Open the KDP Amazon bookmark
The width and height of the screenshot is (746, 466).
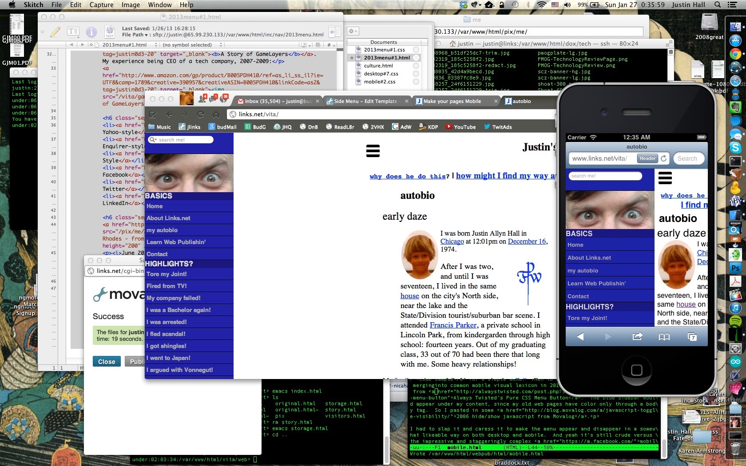(x=429, y=127)
